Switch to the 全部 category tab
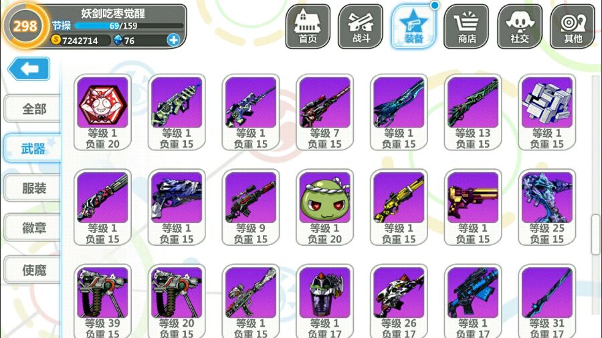602x338 pixels. tap(32, 109)
